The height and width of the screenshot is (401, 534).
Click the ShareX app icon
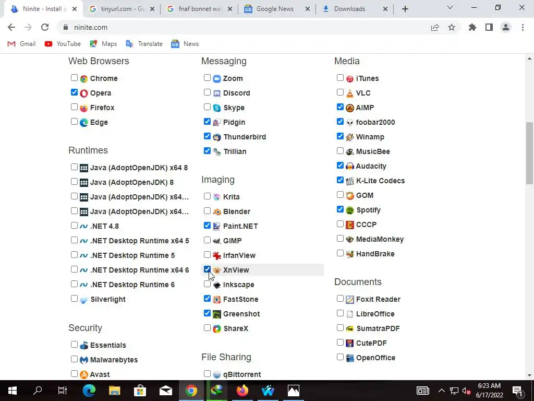pos(217,329)
